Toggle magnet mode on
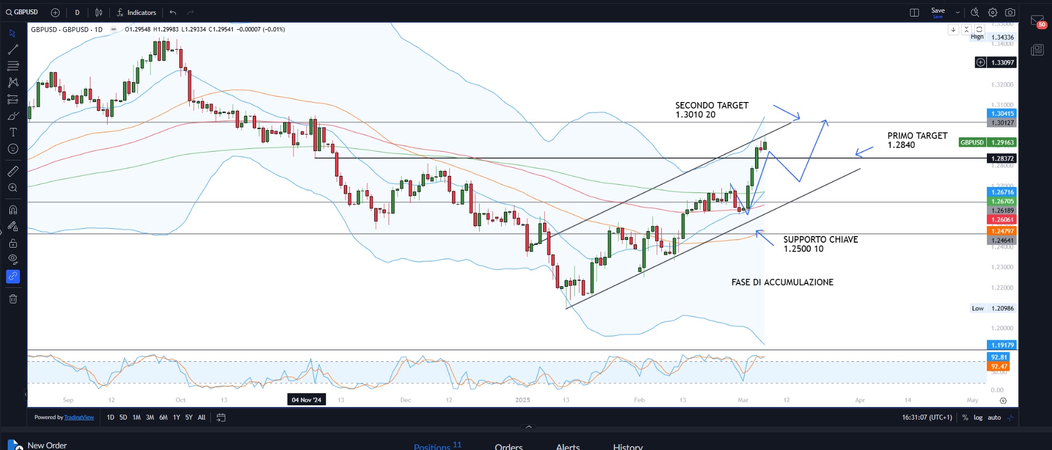1052x450 pixels. coord(13,210)
